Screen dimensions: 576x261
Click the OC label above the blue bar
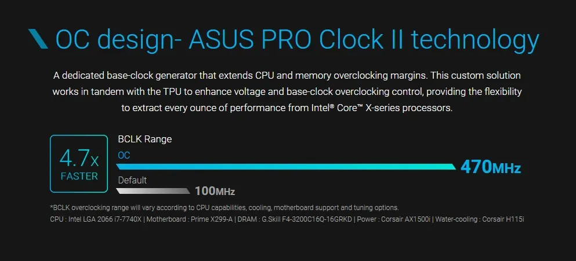(124, 156)
